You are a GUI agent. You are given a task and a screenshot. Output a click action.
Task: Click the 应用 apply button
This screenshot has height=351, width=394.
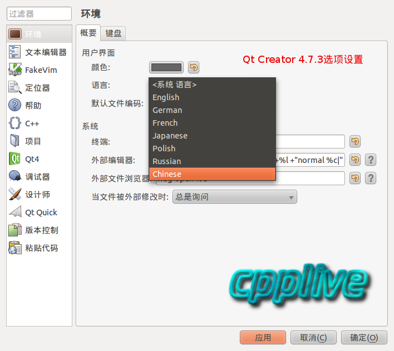tap(263, 338)
